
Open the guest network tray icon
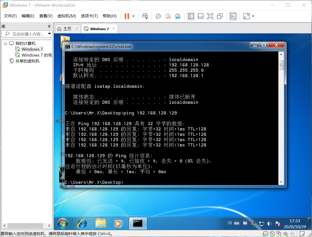262,224
